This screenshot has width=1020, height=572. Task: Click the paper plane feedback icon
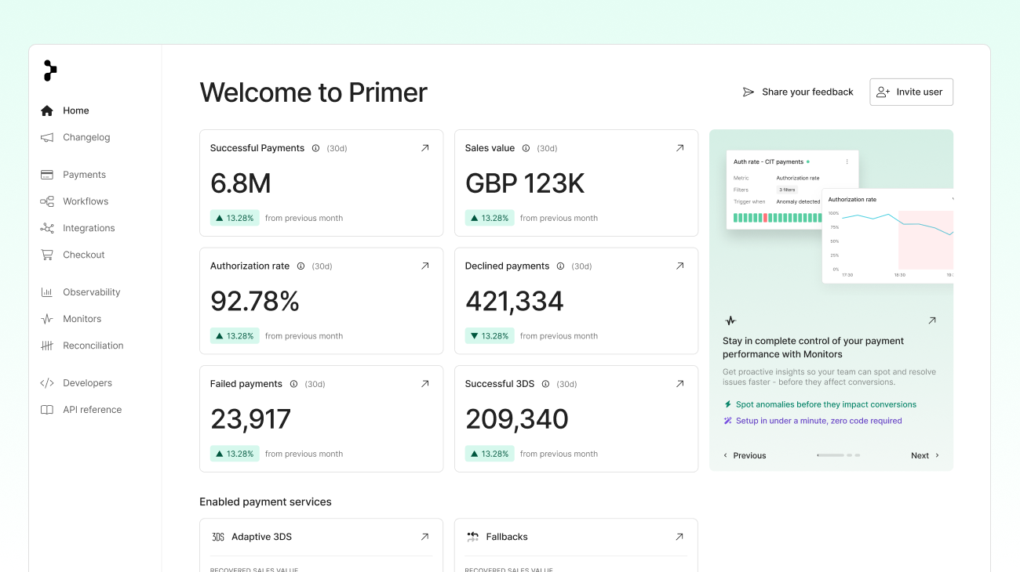749,92
